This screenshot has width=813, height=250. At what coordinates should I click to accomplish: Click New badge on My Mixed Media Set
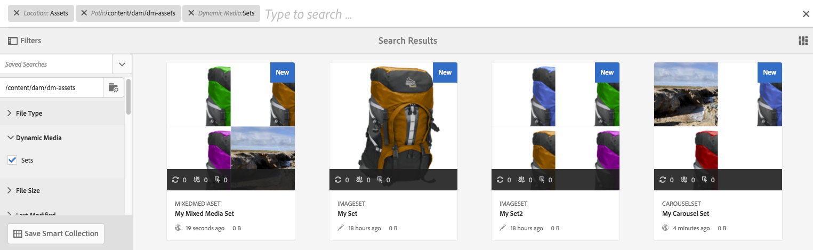pyautogui.click(x=283, y=72)
